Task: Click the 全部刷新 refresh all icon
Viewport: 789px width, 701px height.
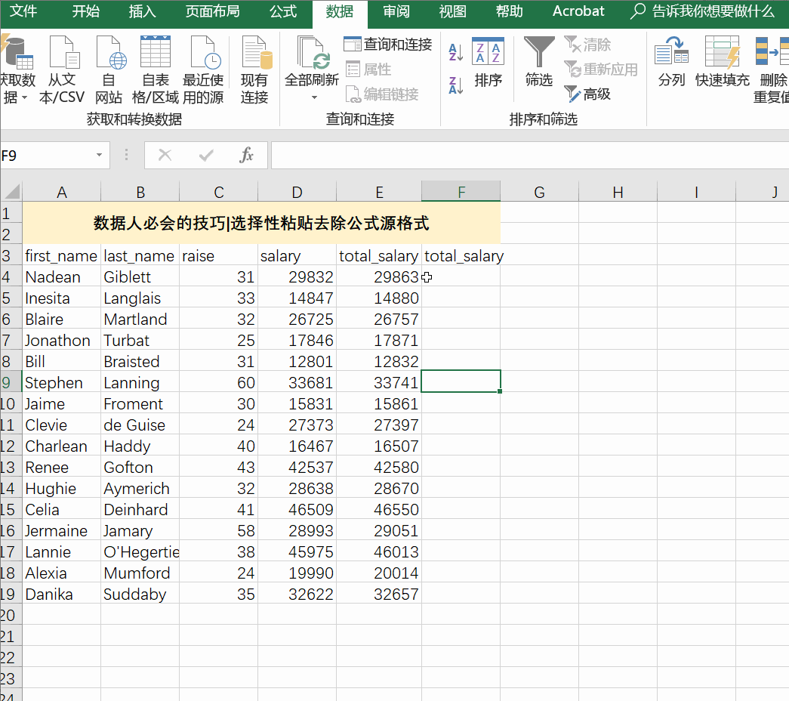Action: 313,53
